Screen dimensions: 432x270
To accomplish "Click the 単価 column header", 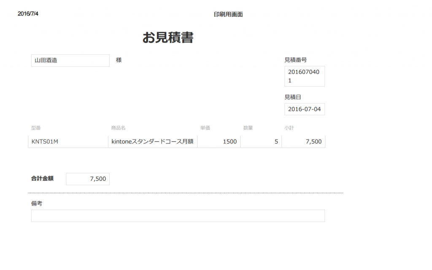I will [x=205, y=128].
